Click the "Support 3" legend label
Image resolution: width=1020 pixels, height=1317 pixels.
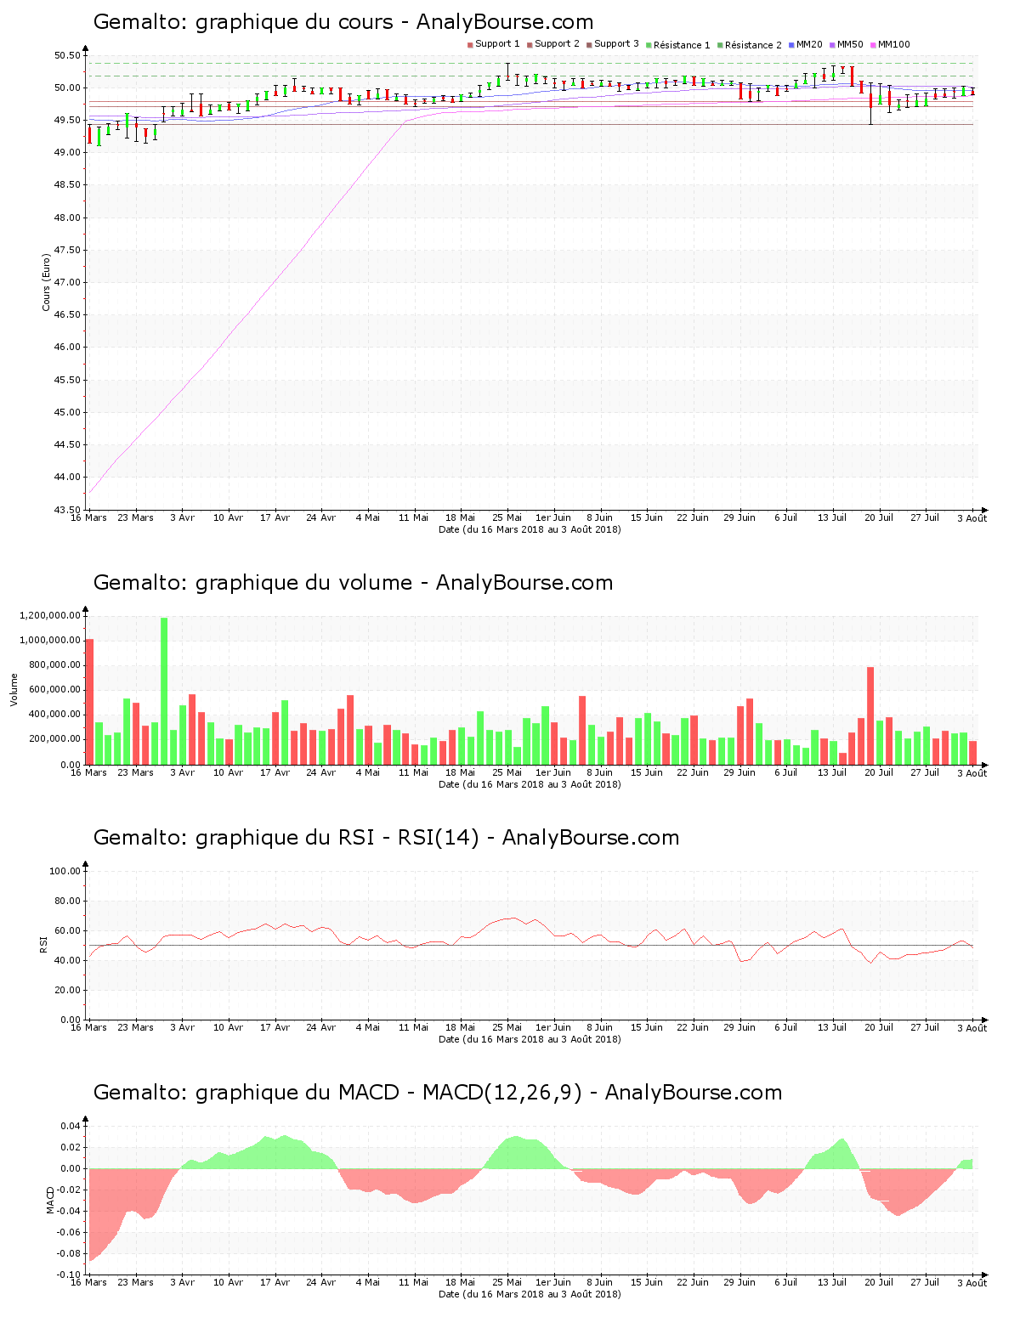pos(616,44)
